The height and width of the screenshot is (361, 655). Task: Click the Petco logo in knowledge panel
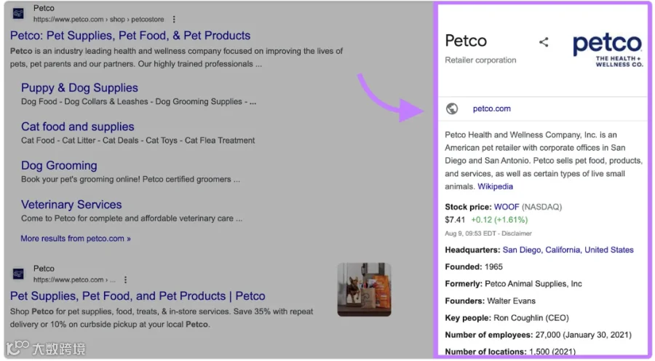(x=608, y=49)
